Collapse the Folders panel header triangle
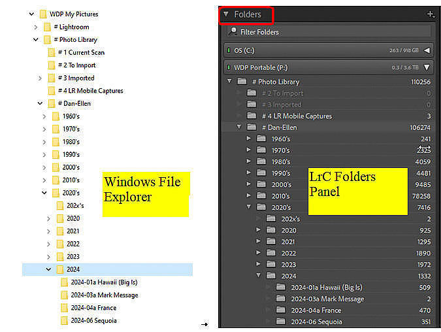Screen dimensions: 441x332 click(x=226, y=14)
